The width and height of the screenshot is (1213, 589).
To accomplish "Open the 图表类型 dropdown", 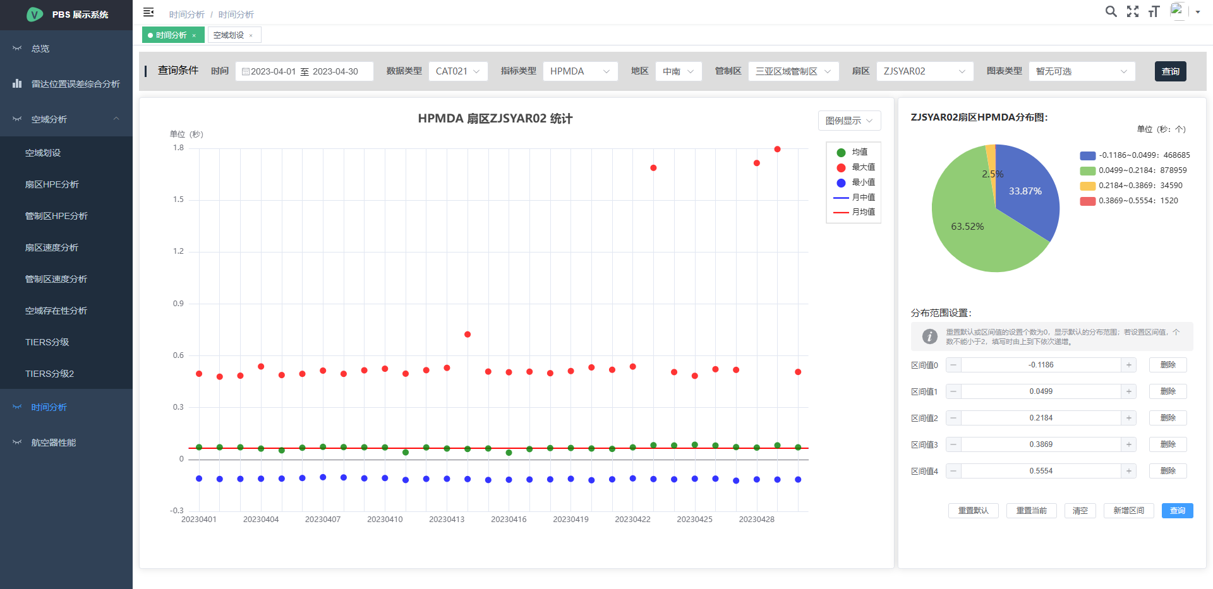I will pos(1082,71).
